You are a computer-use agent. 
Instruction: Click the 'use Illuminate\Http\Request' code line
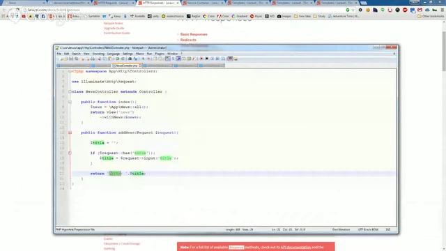[x=104, y=82]
